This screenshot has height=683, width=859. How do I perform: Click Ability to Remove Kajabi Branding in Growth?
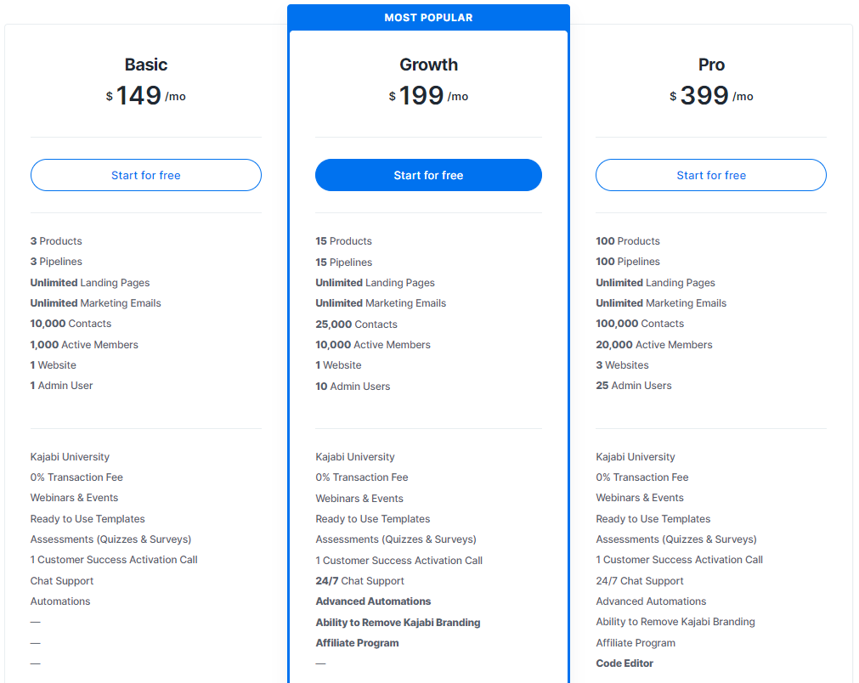pyautogui.click(x=398, y=622)
